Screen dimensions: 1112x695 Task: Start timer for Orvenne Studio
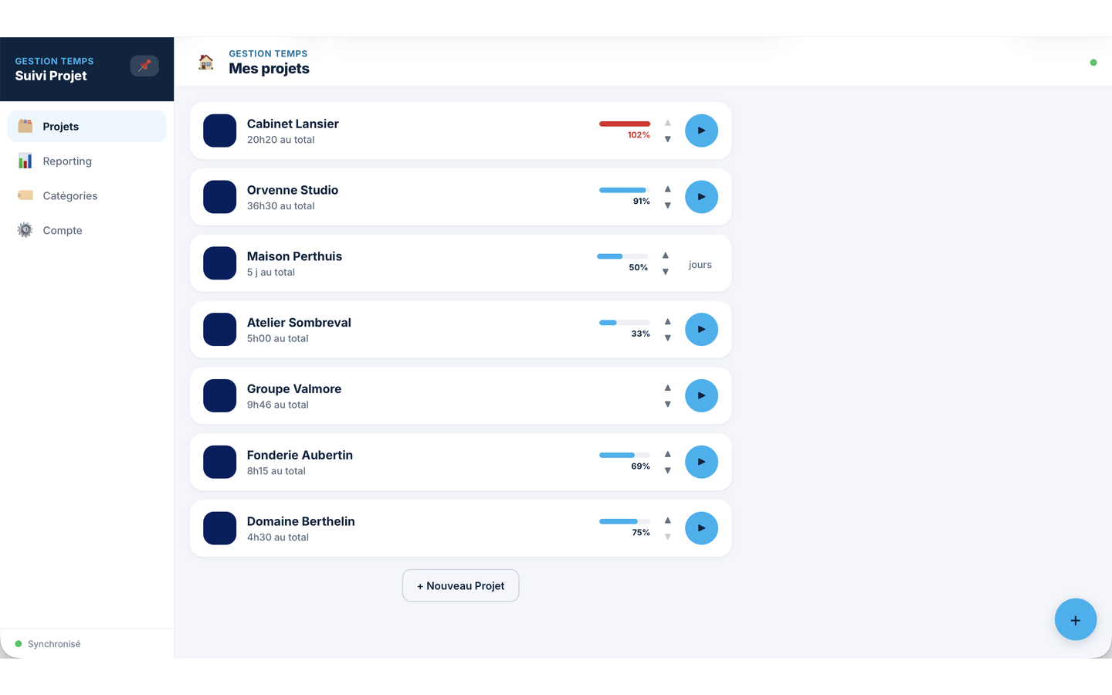[x=701, y=197]
